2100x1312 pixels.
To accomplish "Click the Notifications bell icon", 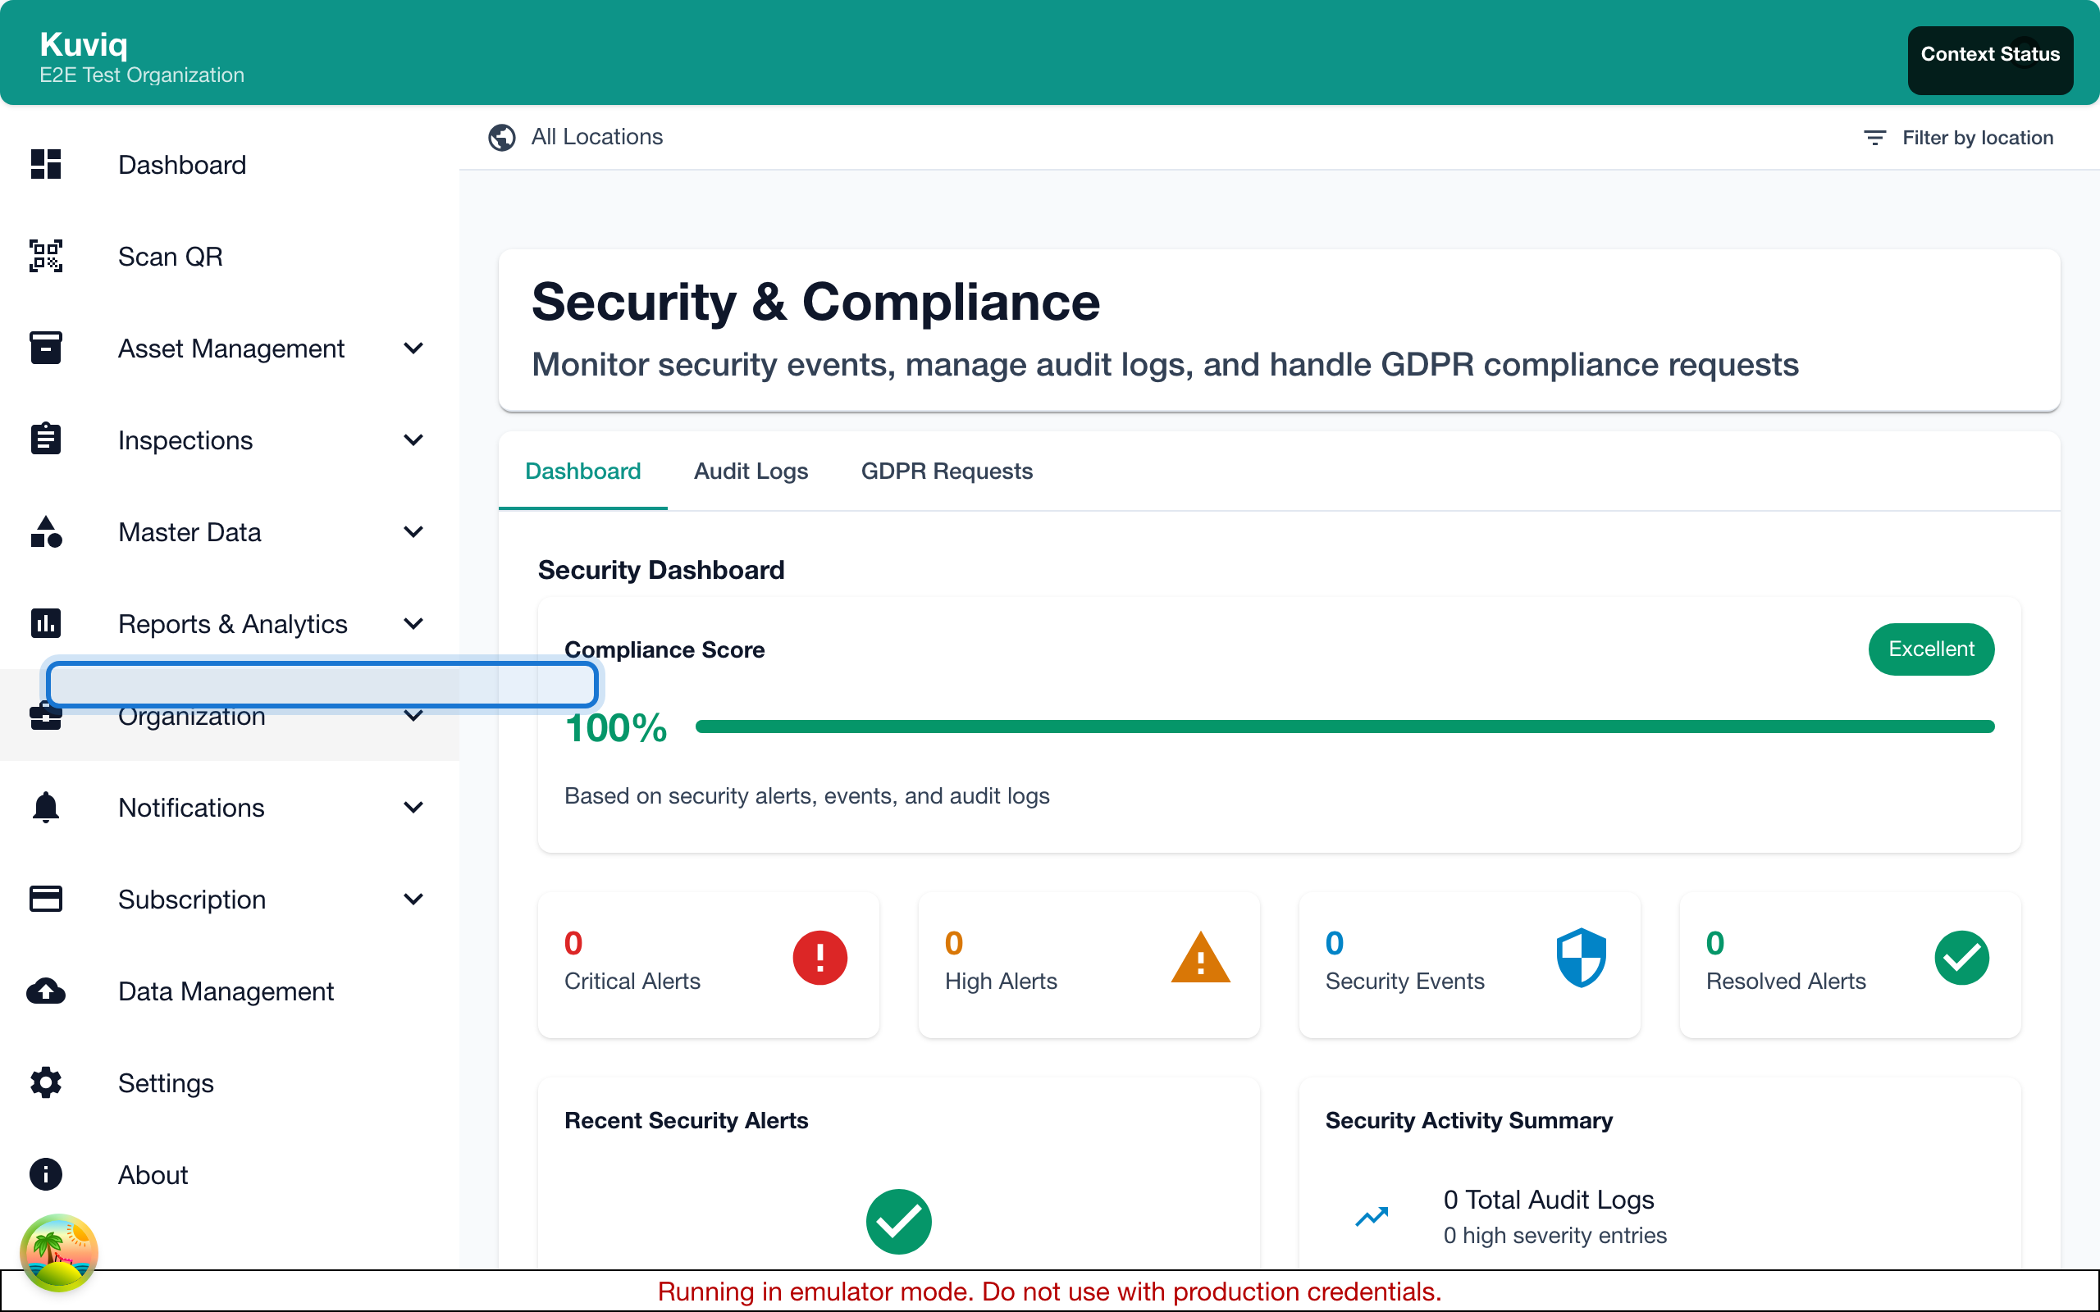I will pyautogui.click(x=45, y=807).
